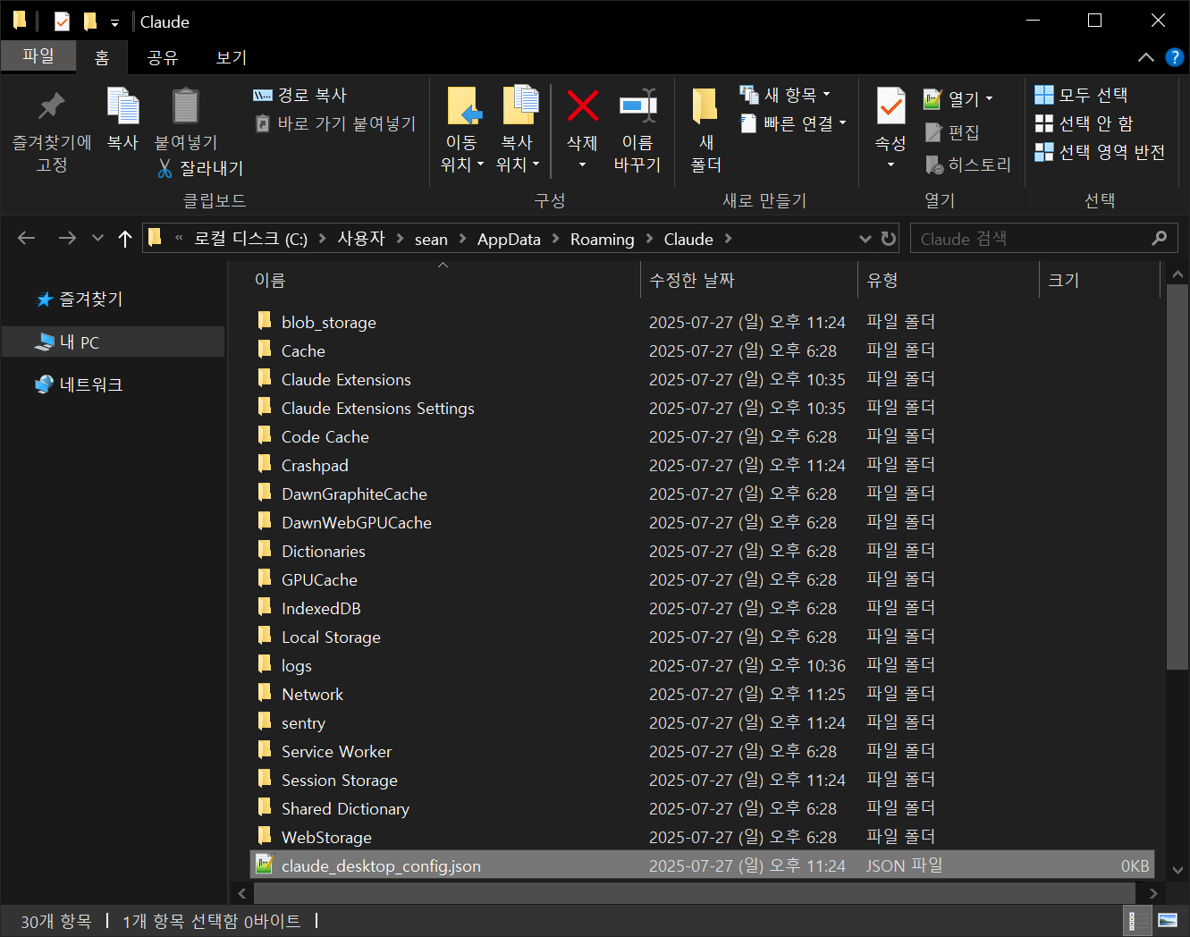1190x937 pixels.
Task: Switch to the 홈 (Home) ribbon tab
Action: point(101,57)
